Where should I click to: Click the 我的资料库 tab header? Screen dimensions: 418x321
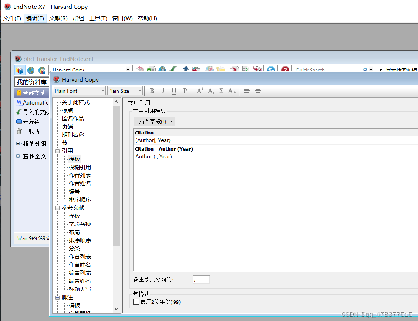[32, 82]
